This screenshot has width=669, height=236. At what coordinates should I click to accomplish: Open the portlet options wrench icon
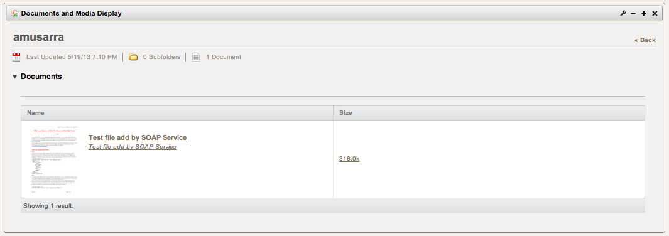coord(623,14)
